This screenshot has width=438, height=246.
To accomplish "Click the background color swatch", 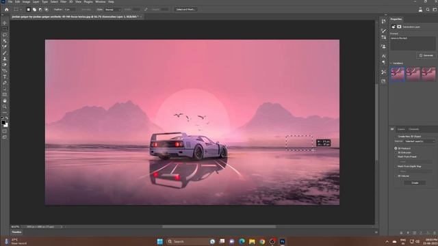I will point(6,125).
